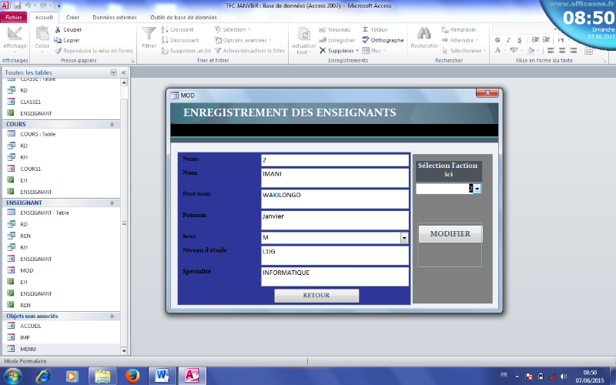The width and height of the screenshot is (616, 385).
Task: Click volume icon in system tray
Action: (x=564, y=377)
